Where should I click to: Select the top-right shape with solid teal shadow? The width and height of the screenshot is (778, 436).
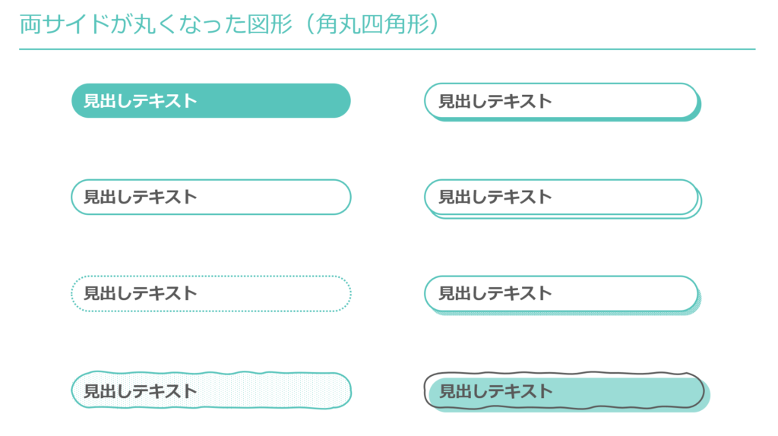tap(623, 101)
